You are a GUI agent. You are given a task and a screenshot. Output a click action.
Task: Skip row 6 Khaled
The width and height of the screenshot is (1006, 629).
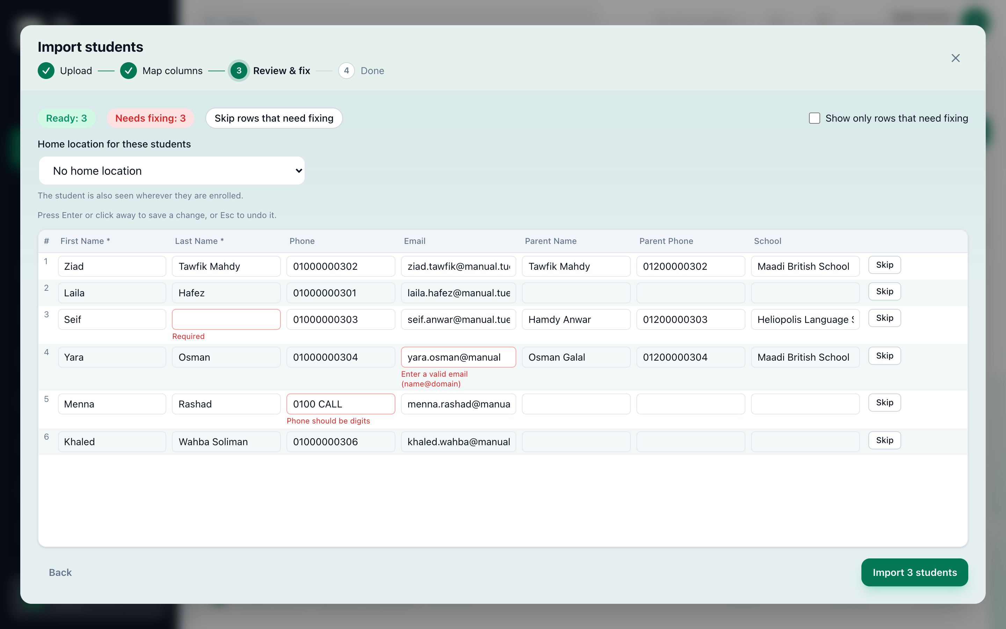[x=884, y=441]
